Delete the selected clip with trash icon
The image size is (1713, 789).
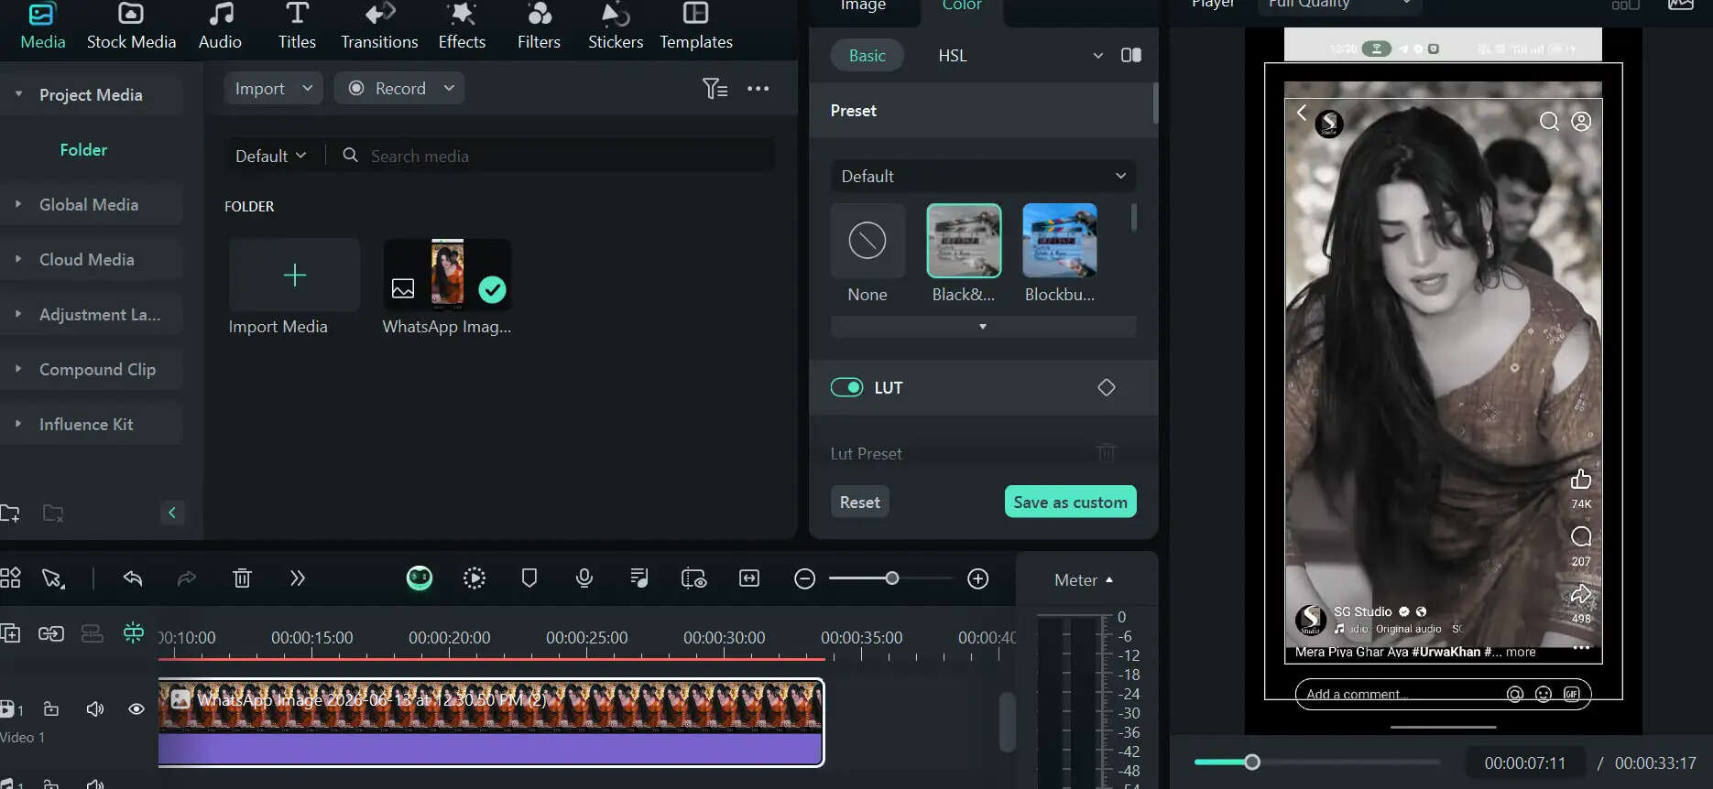[x=242, y=578]
